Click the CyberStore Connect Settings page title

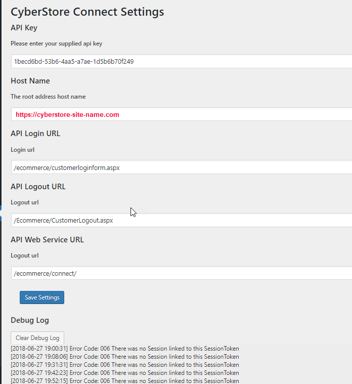click(x=87, y=11)
